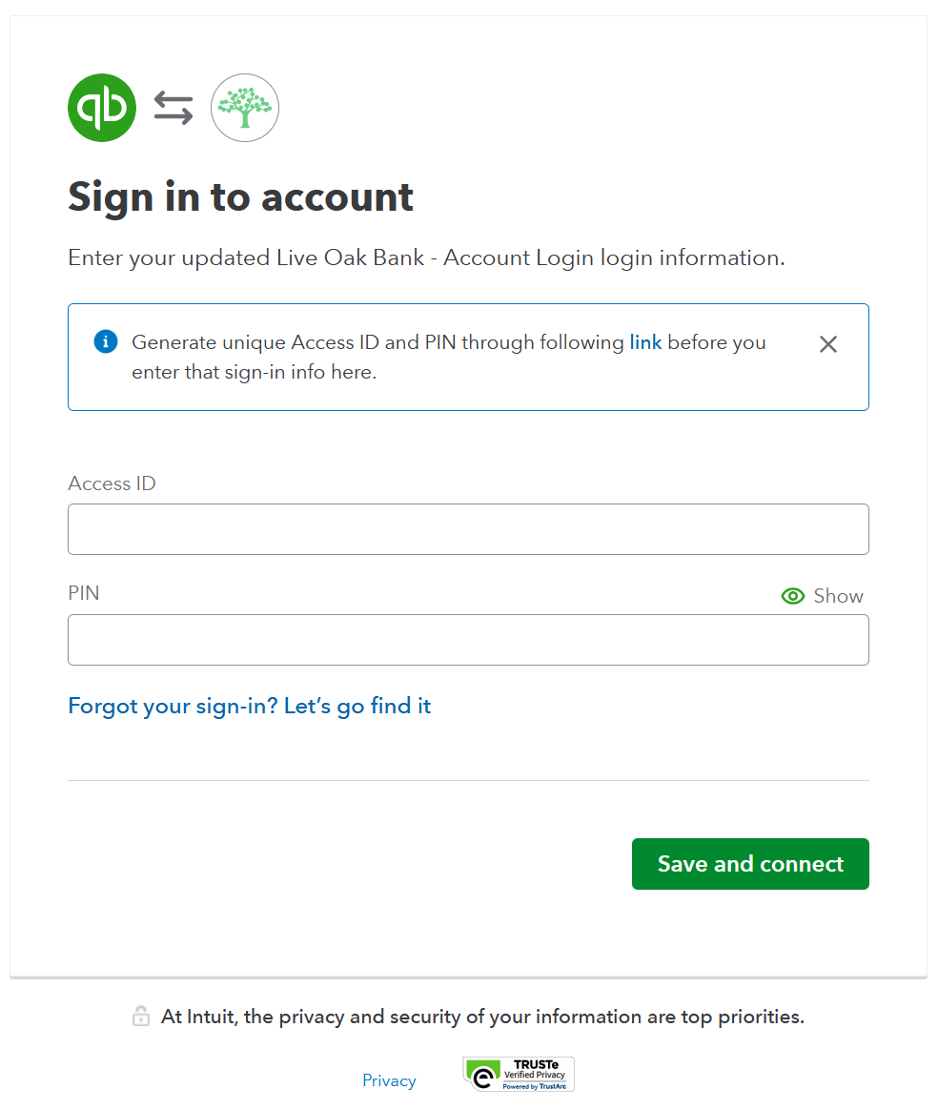Click inside the Access ID field
The height and width of the screenshot is (1110, 938).
click(468, 529)
